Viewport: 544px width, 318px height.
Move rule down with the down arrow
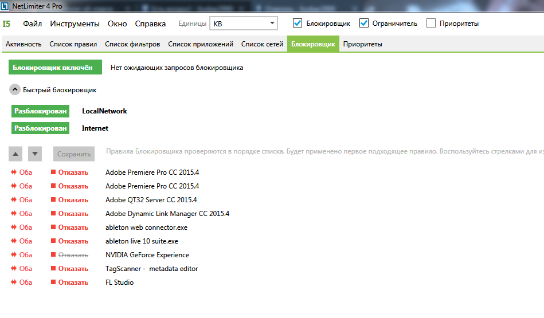(x=35, y=154)
